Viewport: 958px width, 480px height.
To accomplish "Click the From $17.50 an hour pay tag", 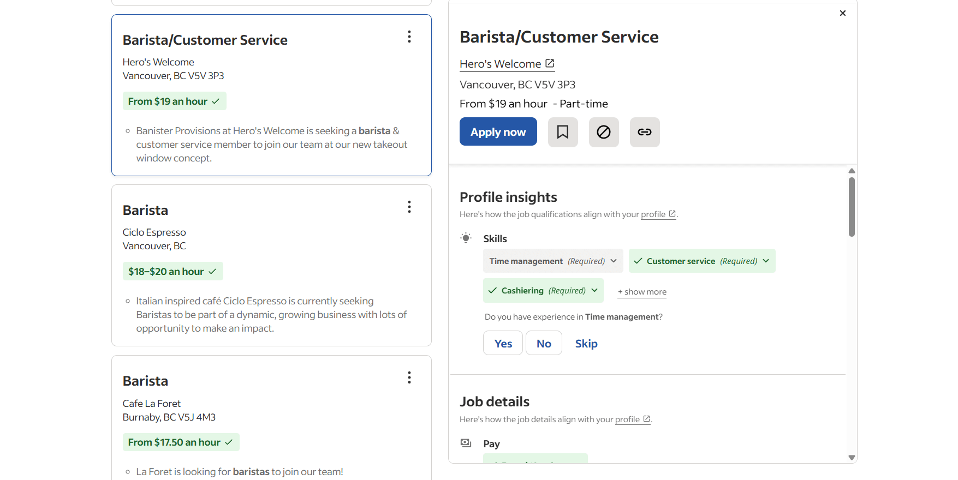I will (x=181, y=442).
